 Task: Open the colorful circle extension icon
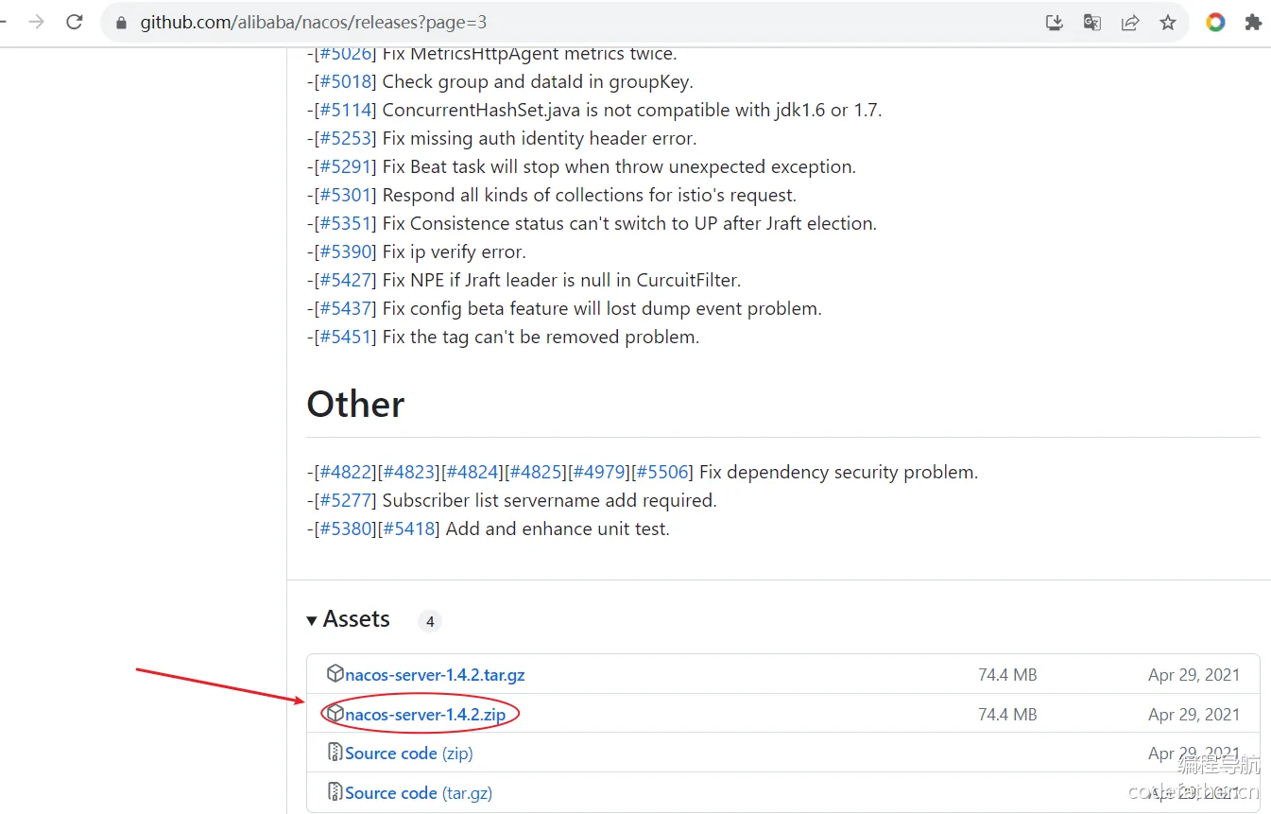tap(1216, 23)
